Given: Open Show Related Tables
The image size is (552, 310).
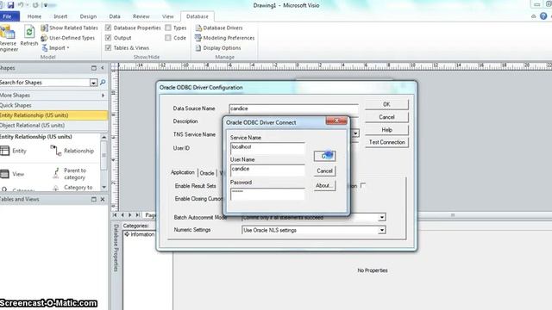Looking at the screenshot, I should (69, 28).
